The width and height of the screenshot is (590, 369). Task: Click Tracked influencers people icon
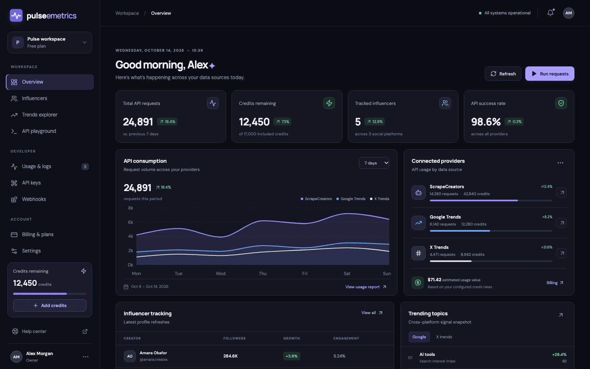(445, 103)
